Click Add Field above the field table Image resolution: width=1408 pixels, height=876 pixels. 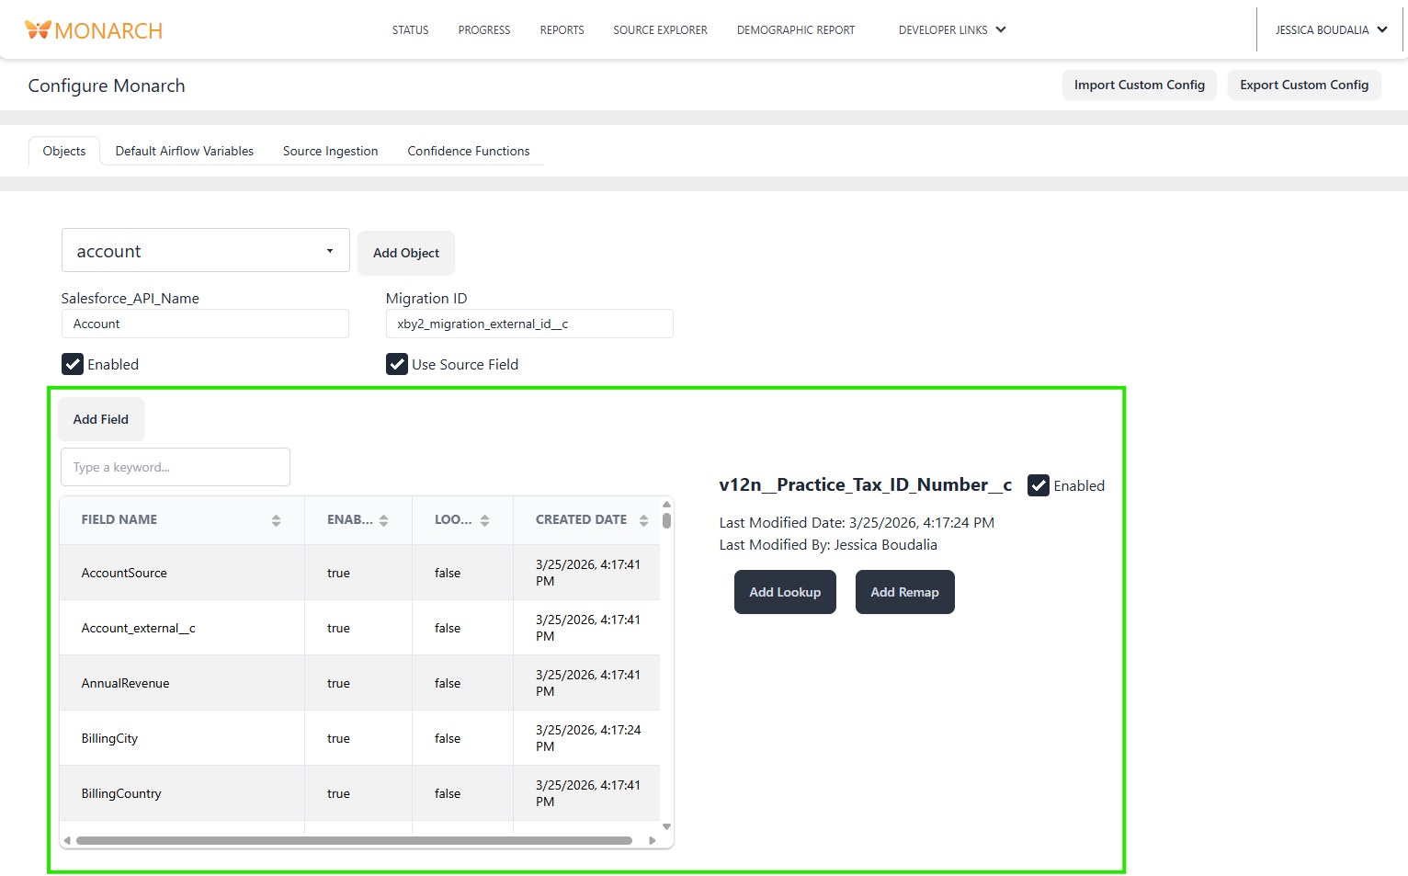(100, 418)
